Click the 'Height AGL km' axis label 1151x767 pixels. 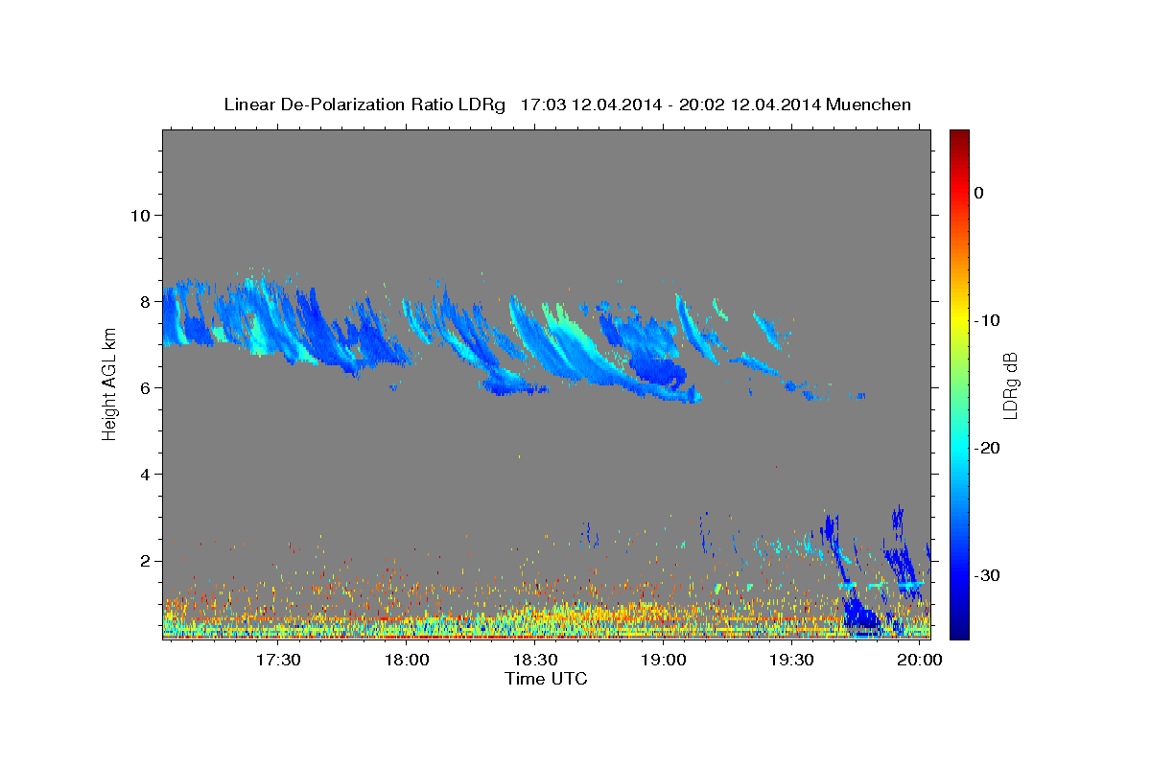pyautogui.click(x=109, y=383)
